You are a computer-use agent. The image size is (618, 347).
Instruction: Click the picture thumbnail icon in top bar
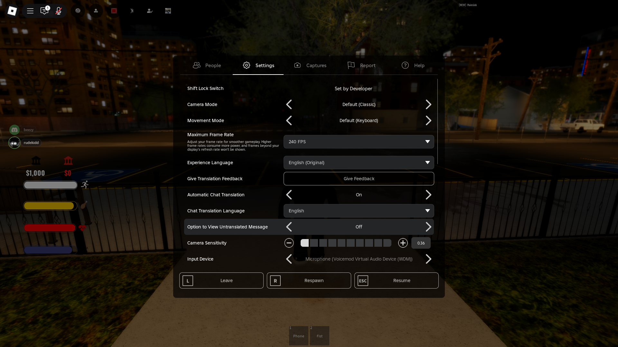coord(168,11)
